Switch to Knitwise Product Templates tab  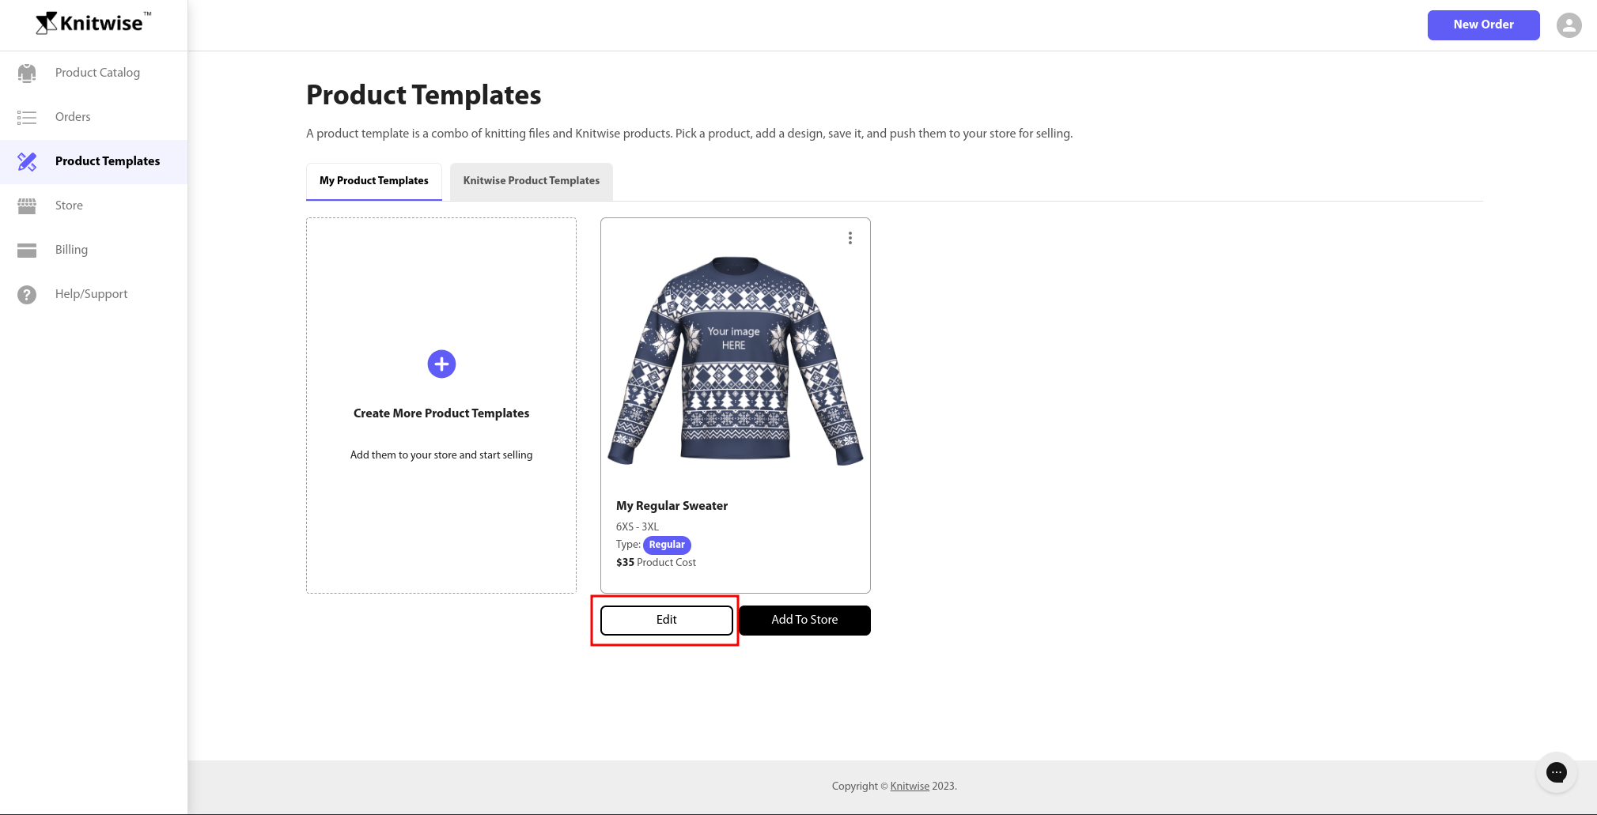(x=531, y=181)
